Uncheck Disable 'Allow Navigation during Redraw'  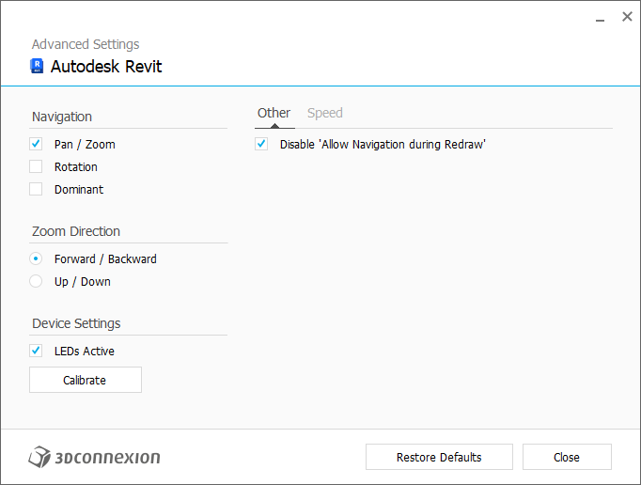pos(261,144)
